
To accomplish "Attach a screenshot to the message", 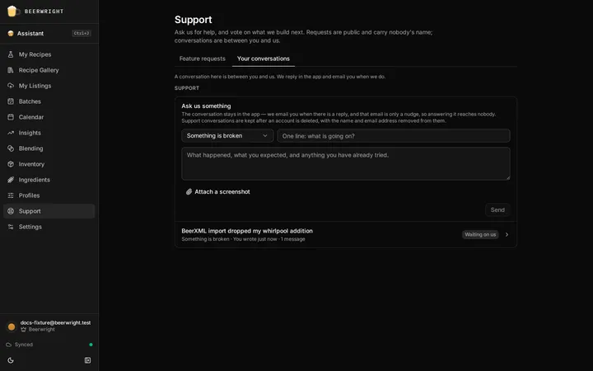I will coord(218,192).
